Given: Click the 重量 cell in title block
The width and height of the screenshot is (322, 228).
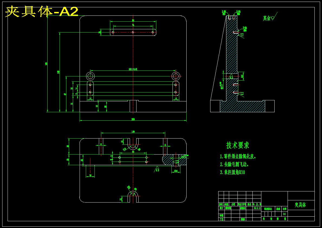Looking at the screenshot, I should [278, 209].
